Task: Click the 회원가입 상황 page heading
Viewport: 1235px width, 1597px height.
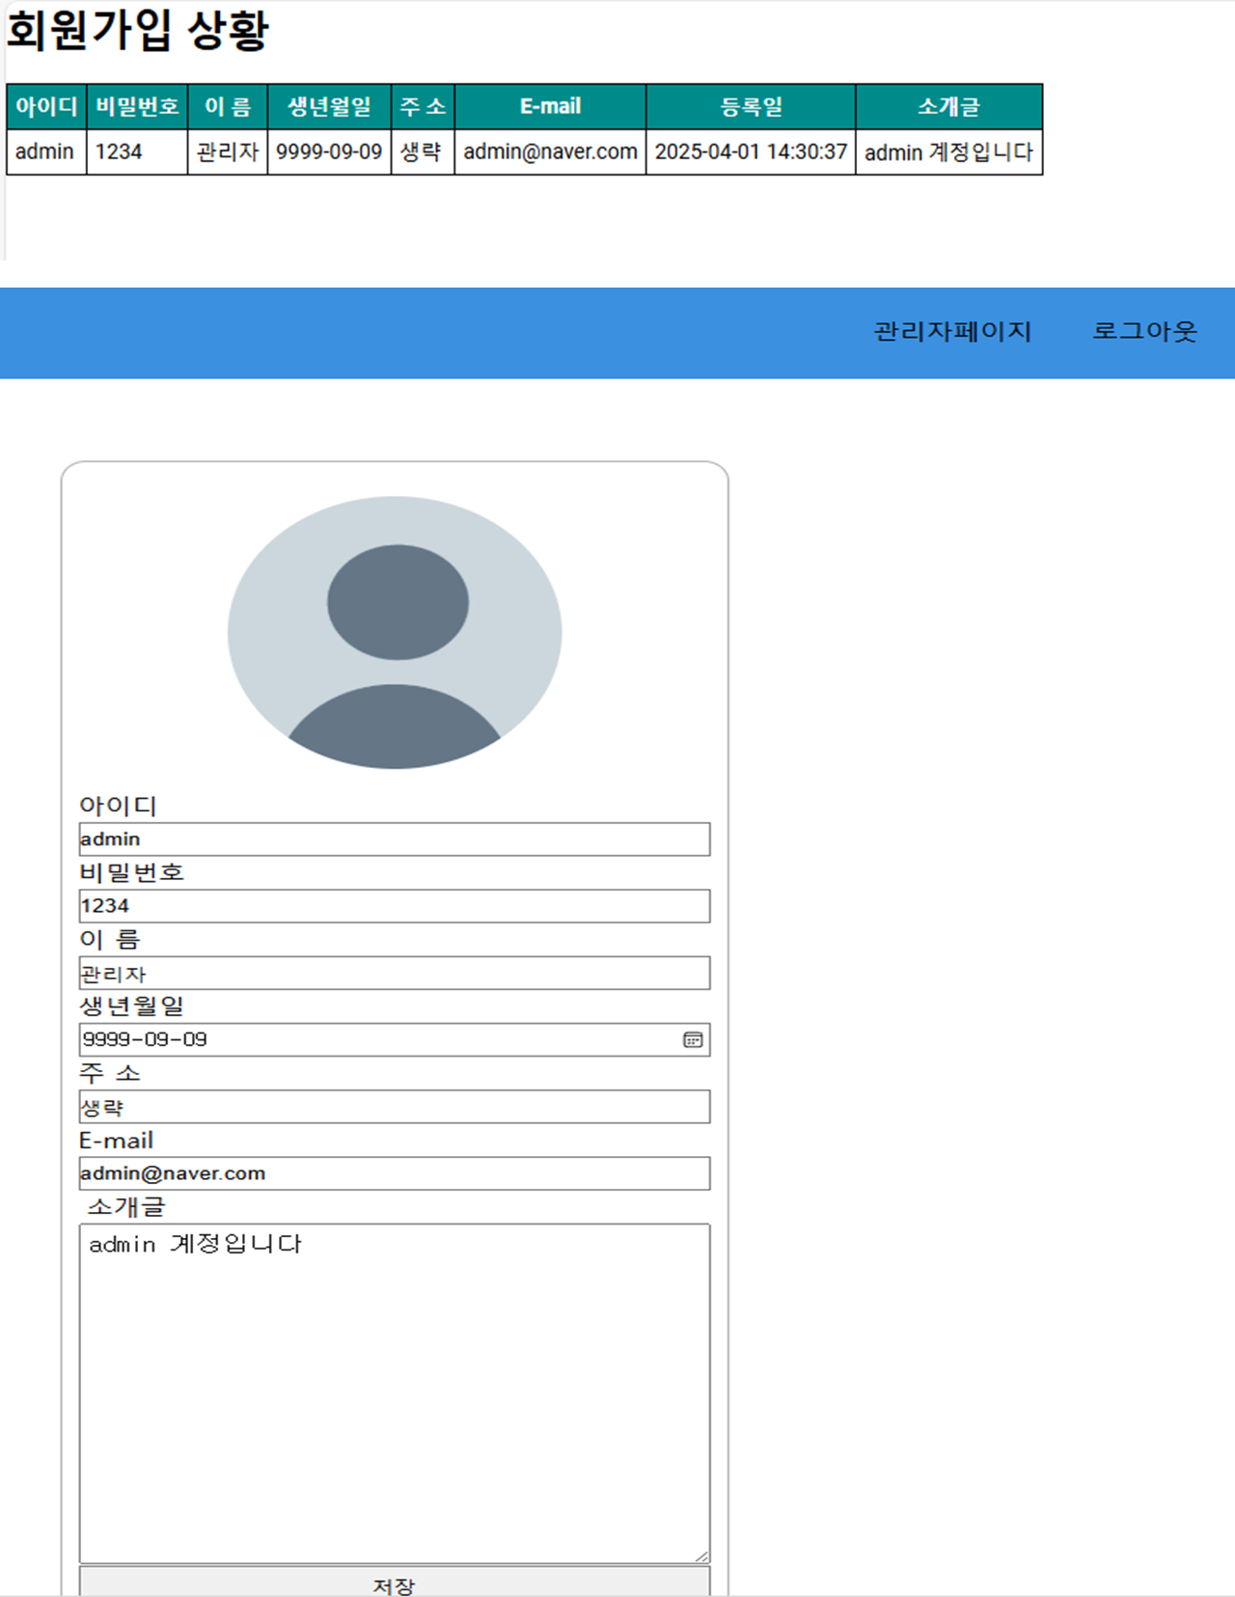Action: (138, 30)
